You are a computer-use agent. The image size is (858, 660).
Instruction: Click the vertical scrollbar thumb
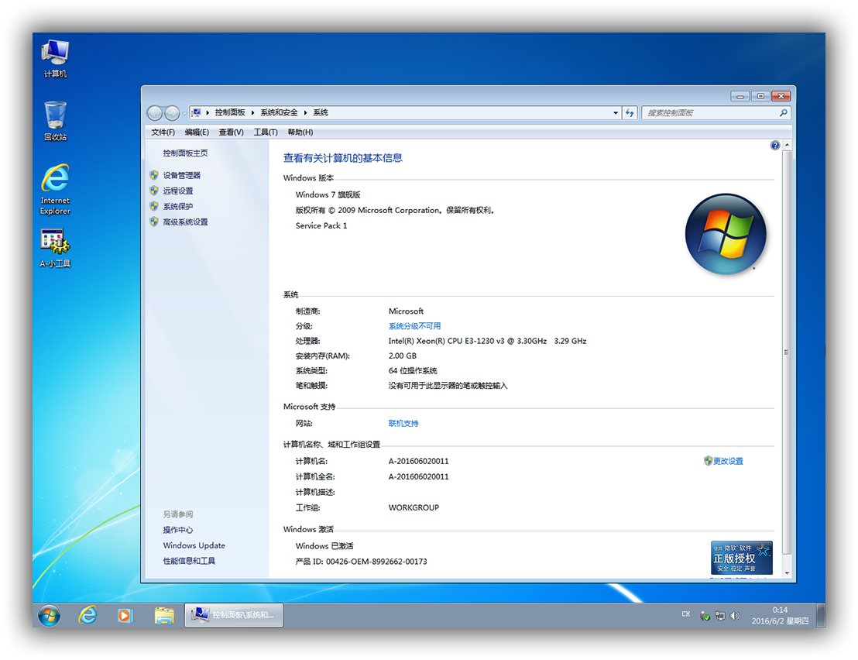coord(787,352)
